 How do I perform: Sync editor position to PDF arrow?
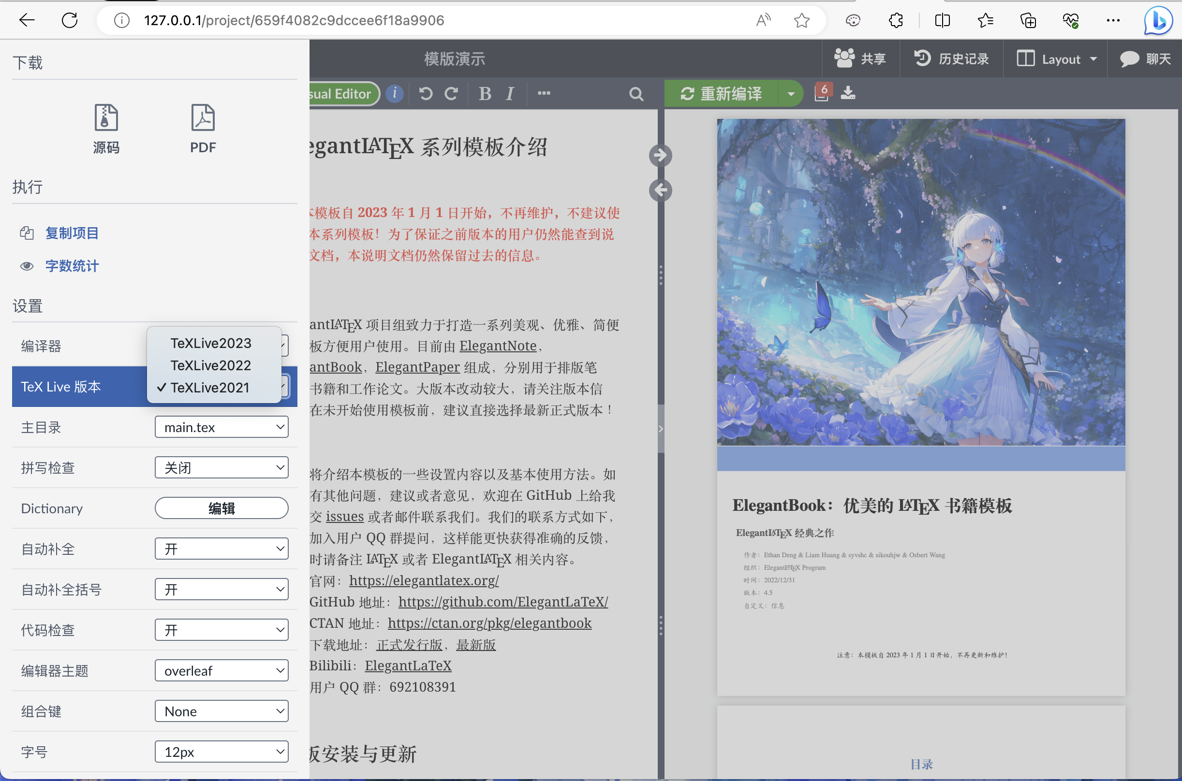click(660, 156)
